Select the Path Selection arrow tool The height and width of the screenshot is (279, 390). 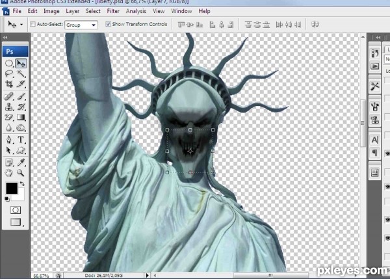(x=9, y=150)
